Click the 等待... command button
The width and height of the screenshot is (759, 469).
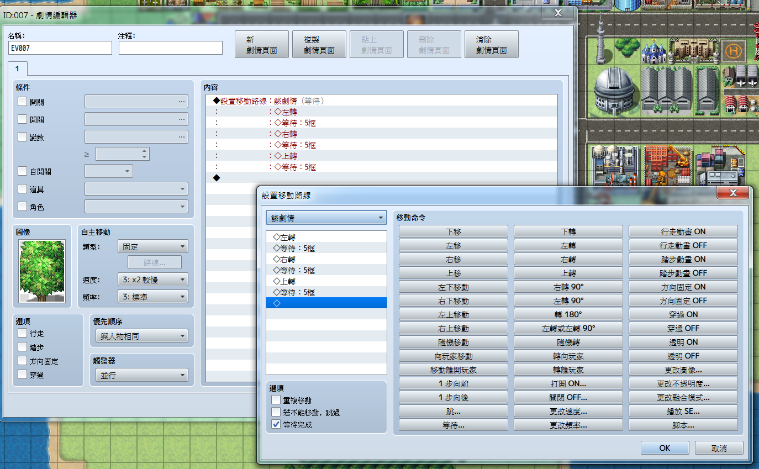point(454,425)
